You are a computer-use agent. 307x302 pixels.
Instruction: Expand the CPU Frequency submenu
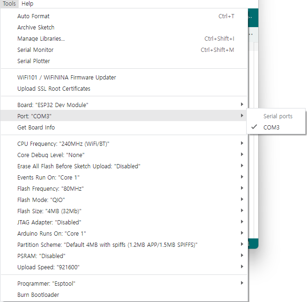point(124,144)
